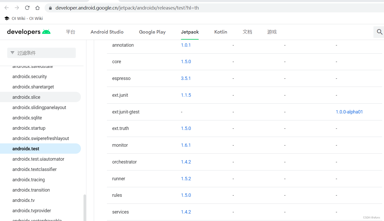Go to the browser home page icon

38,8
